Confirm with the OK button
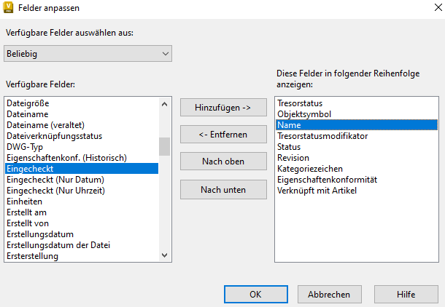The height and width of the screenshot is (307, 445). click(255, 295)
